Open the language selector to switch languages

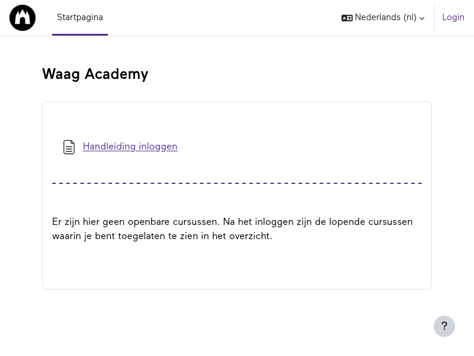(x=382, y=18)
